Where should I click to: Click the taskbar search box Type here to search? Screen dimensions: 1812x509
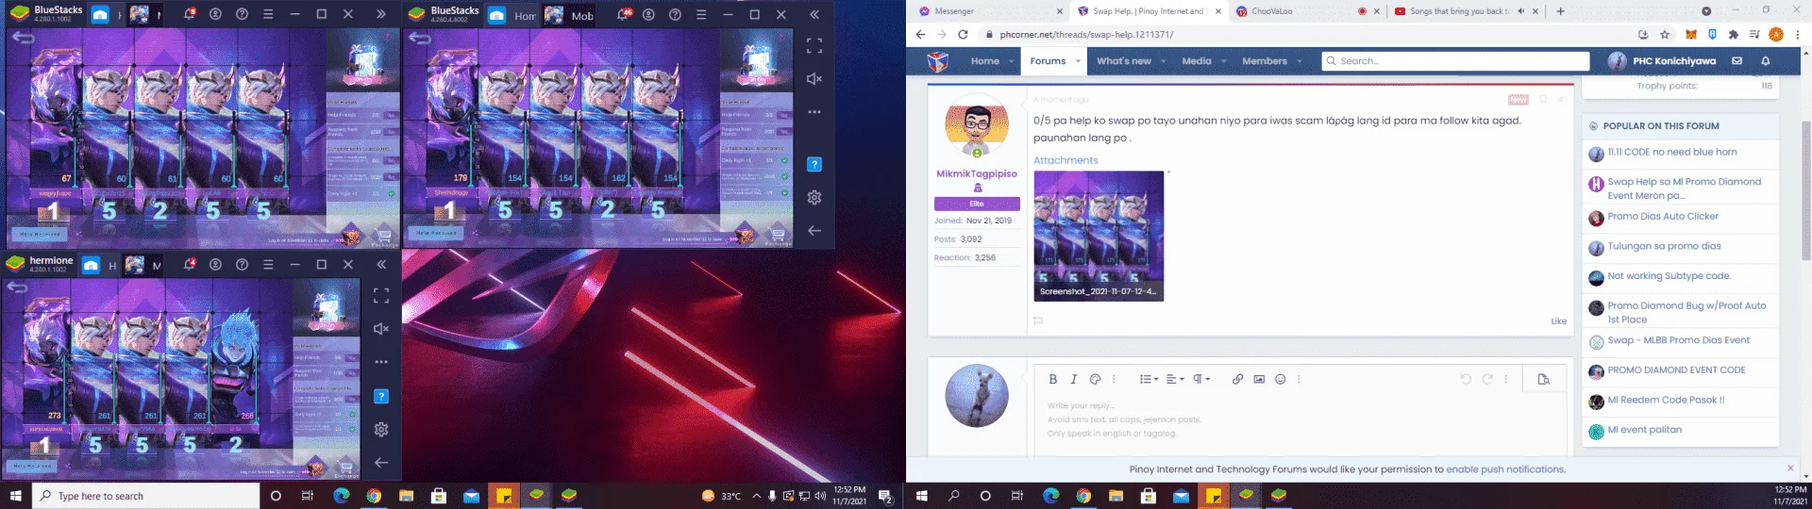tap(146, 496)
